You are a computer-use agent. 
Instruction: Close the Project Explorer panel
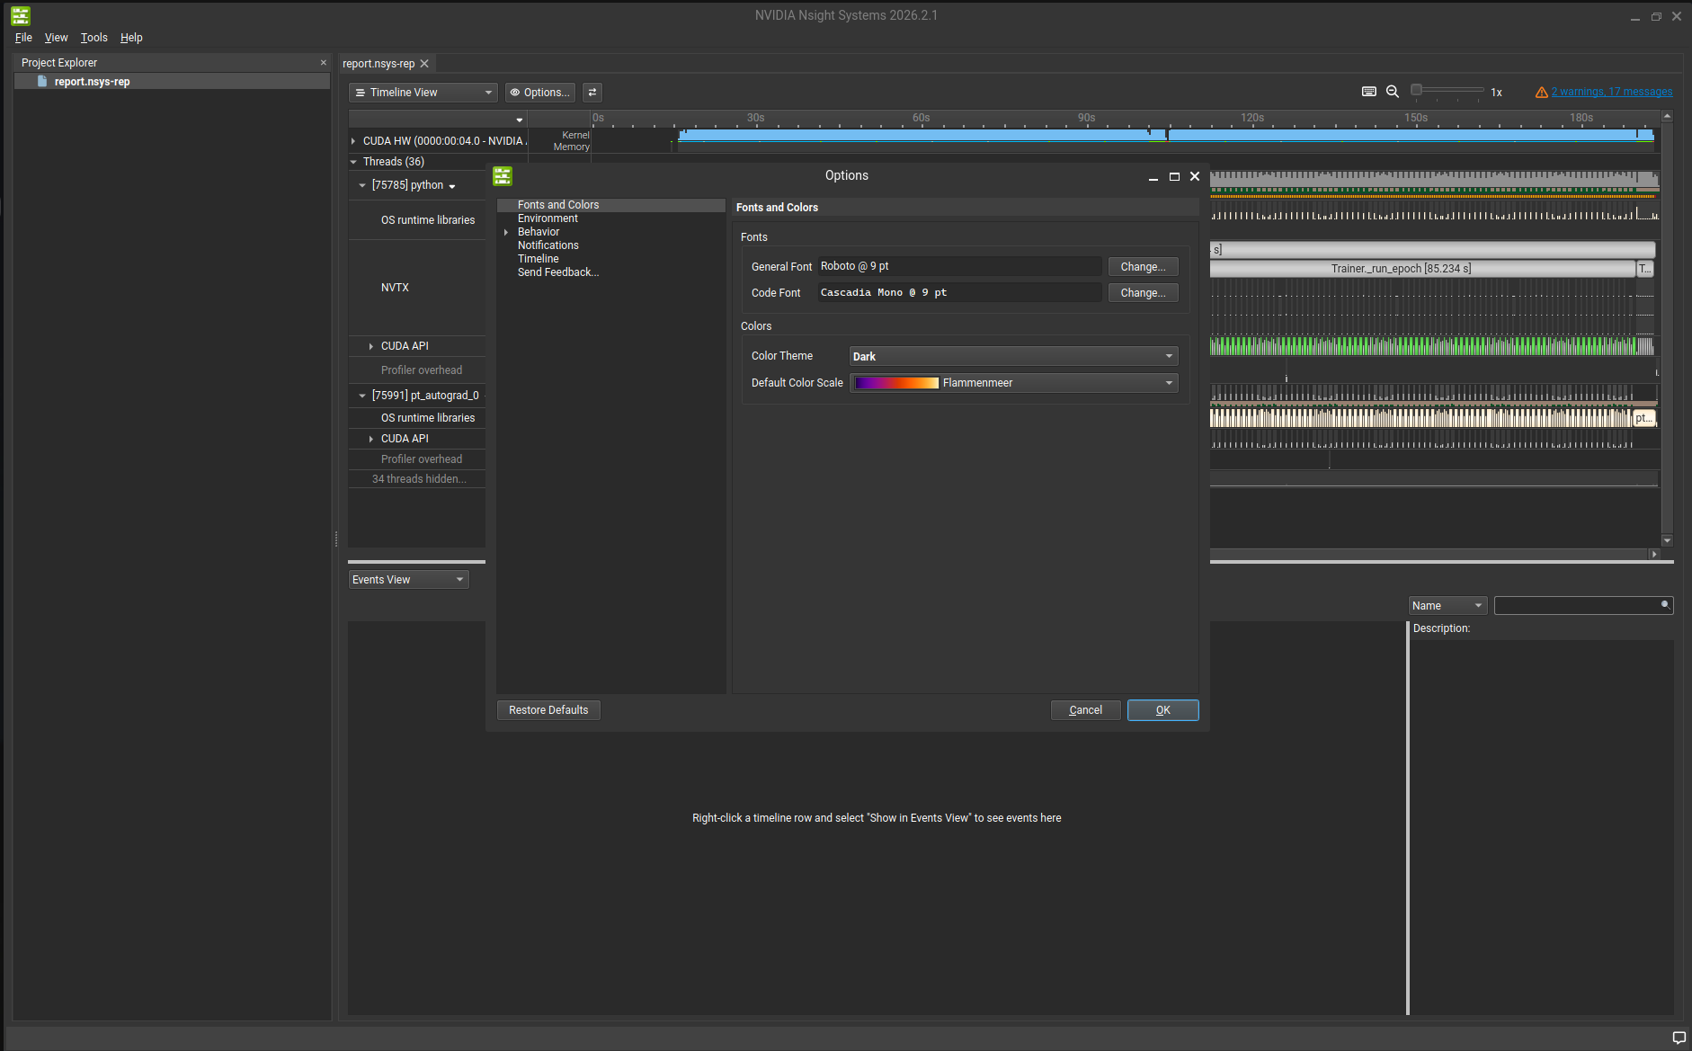pyautogui.click(x=324, y=62)
